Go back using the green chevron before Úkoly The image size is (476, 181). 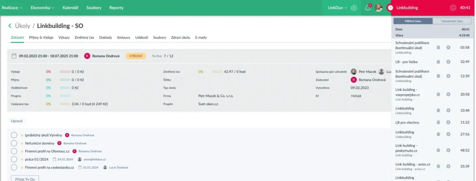[x=10, y=26]
